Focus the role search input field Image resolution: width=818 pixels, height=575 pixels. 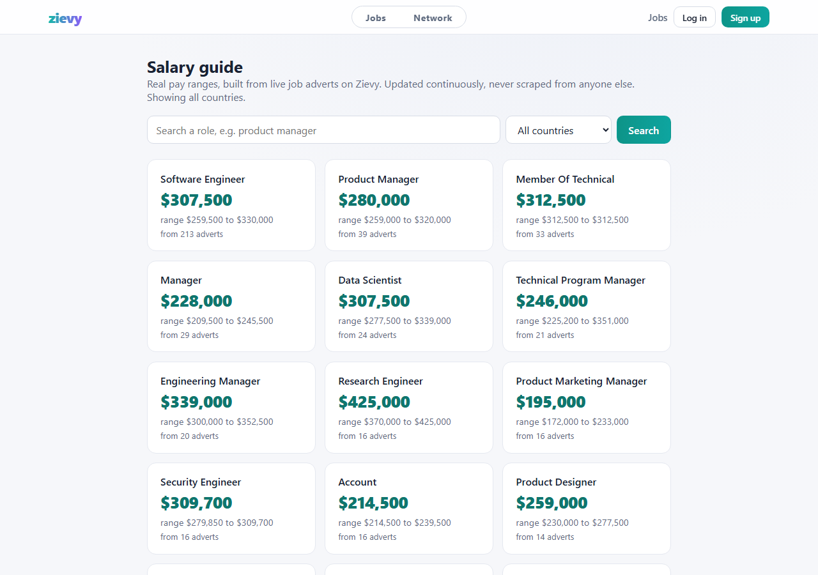pyautogui.click(x=323, y=130)
